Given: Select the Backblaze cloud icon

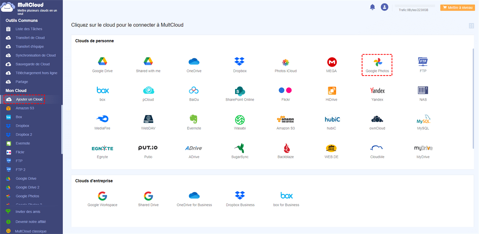Looking at the screenshot, I should pyautogui.click(x=285, y=148).
